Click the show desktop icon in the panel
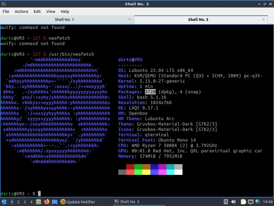Screen dimensions: 274x206 point(55,202)
